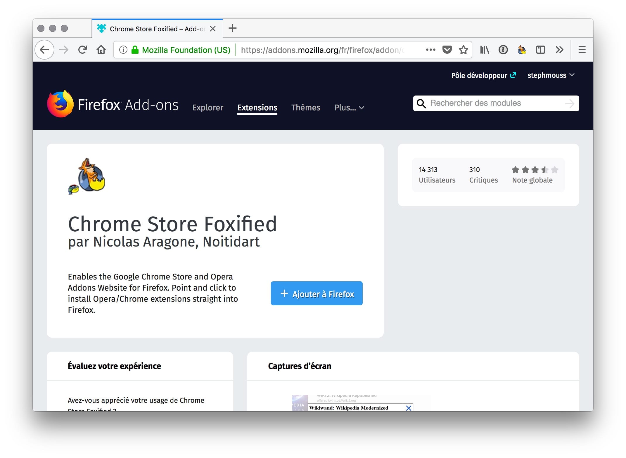The height and width of the screenshot is (458, 626).
Task: Open author Noitidart's profile
Action: point(231,242)
